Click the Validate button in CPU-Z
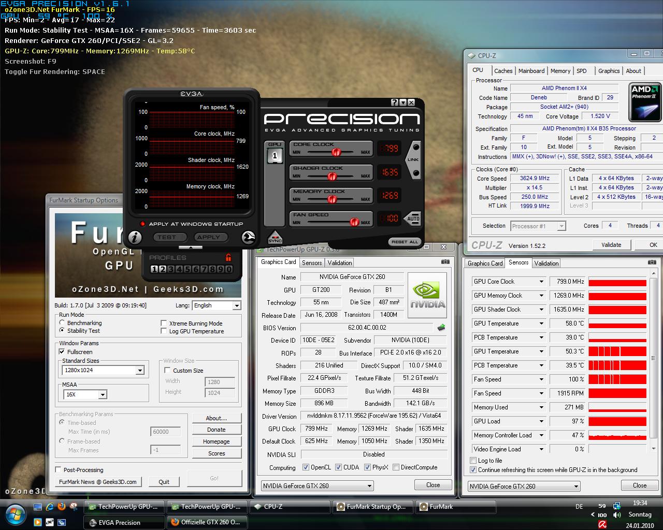Viewport: 663px width, 530px height. click(x=611, y=245)
